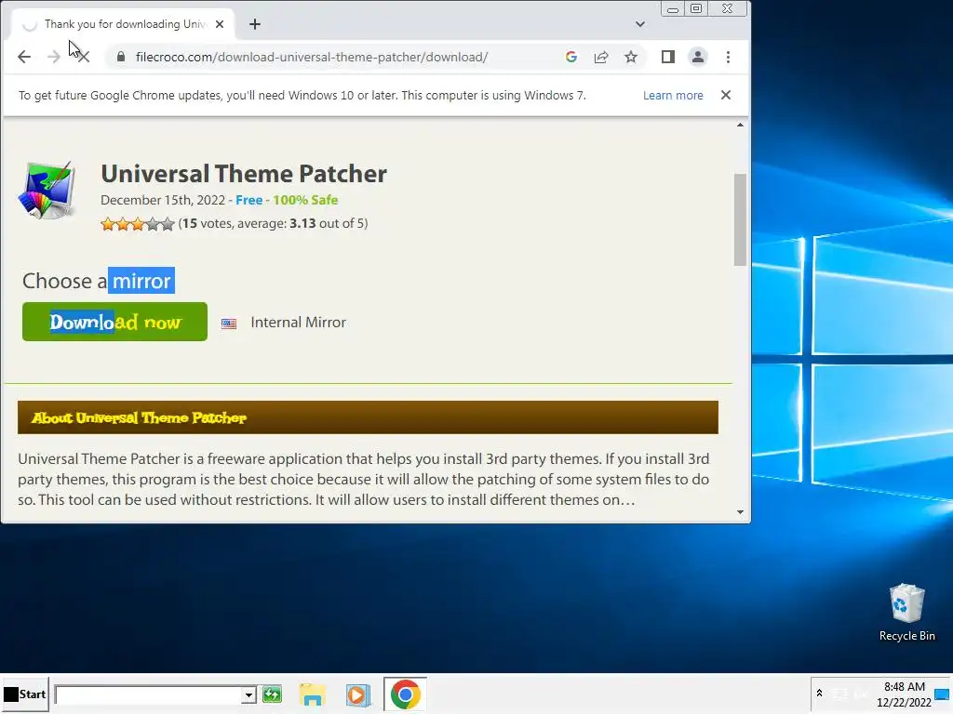The width and height of the screenshot is (953, 714).
Task: Open the Learn more link
Action: [673, 96]
